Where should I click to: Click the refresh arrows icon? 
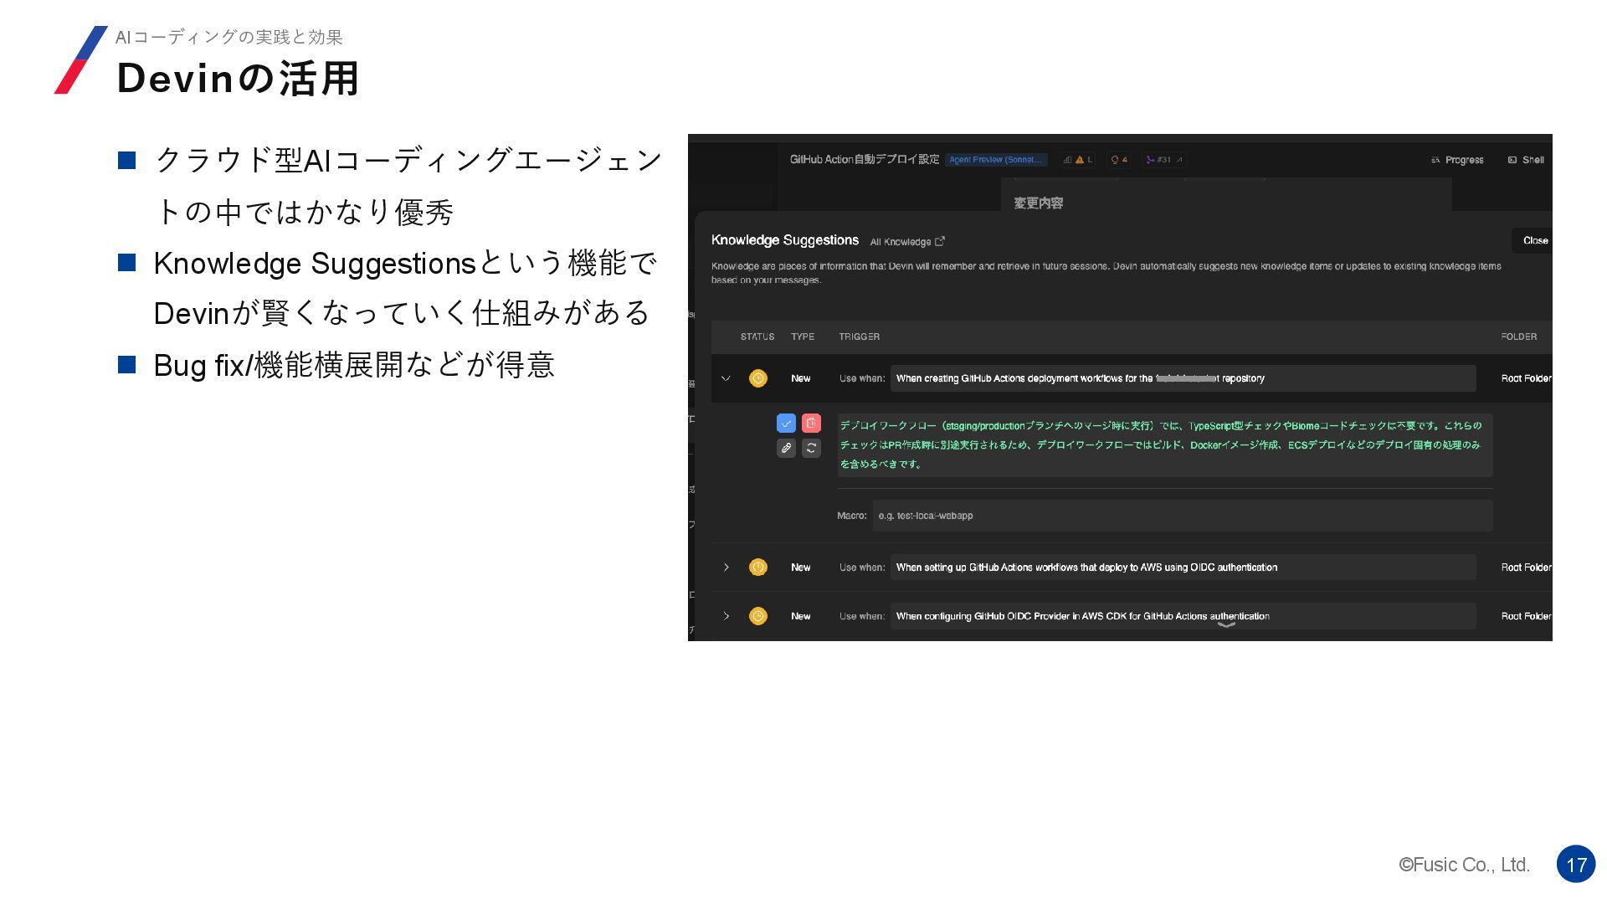coord(811,449)
